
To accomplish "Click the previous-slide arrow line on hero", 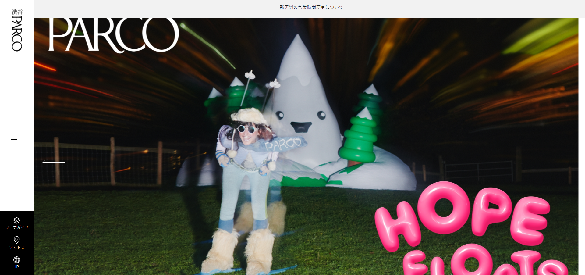I will pos(54,161).
